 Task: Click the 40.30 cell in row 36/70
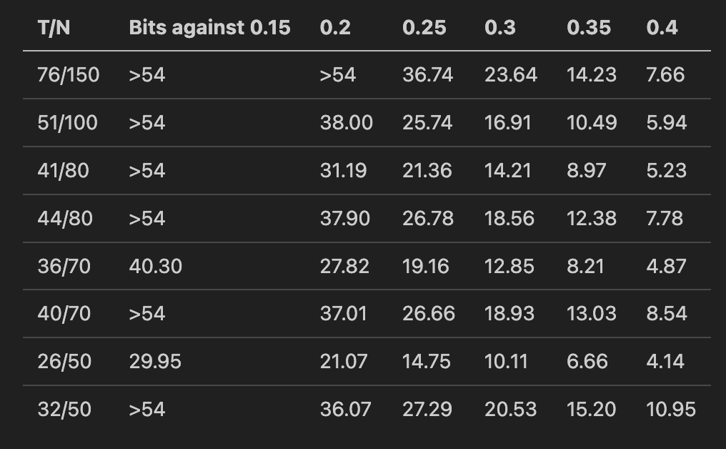[x=155, y=267]
